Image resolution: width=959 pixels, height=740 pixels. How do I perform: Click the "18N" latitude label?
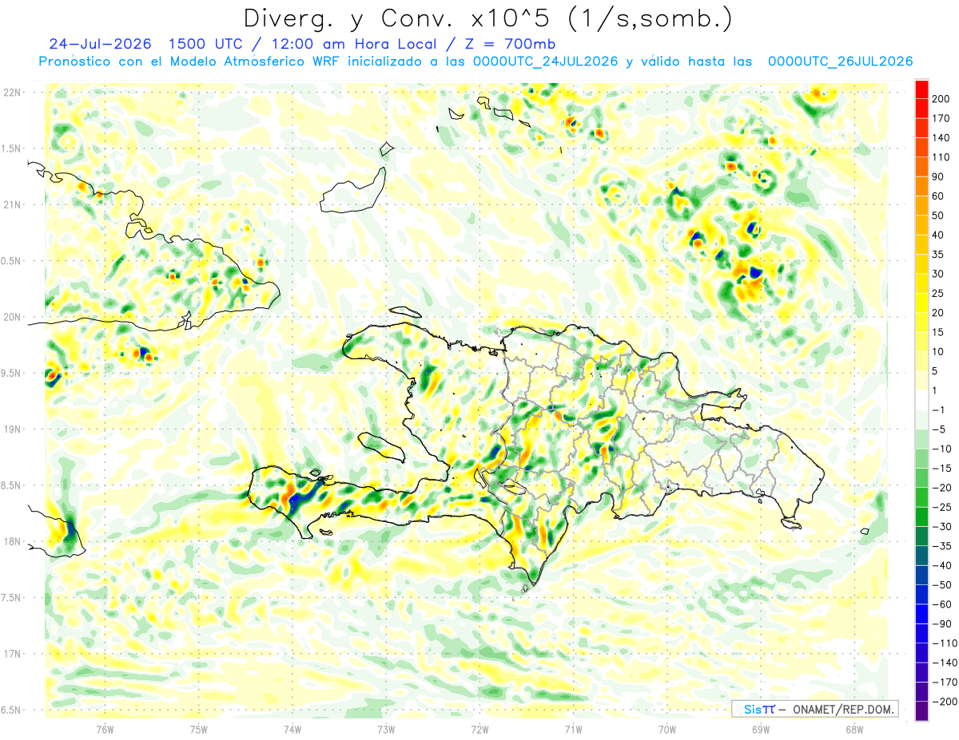[x=11, y=542]
